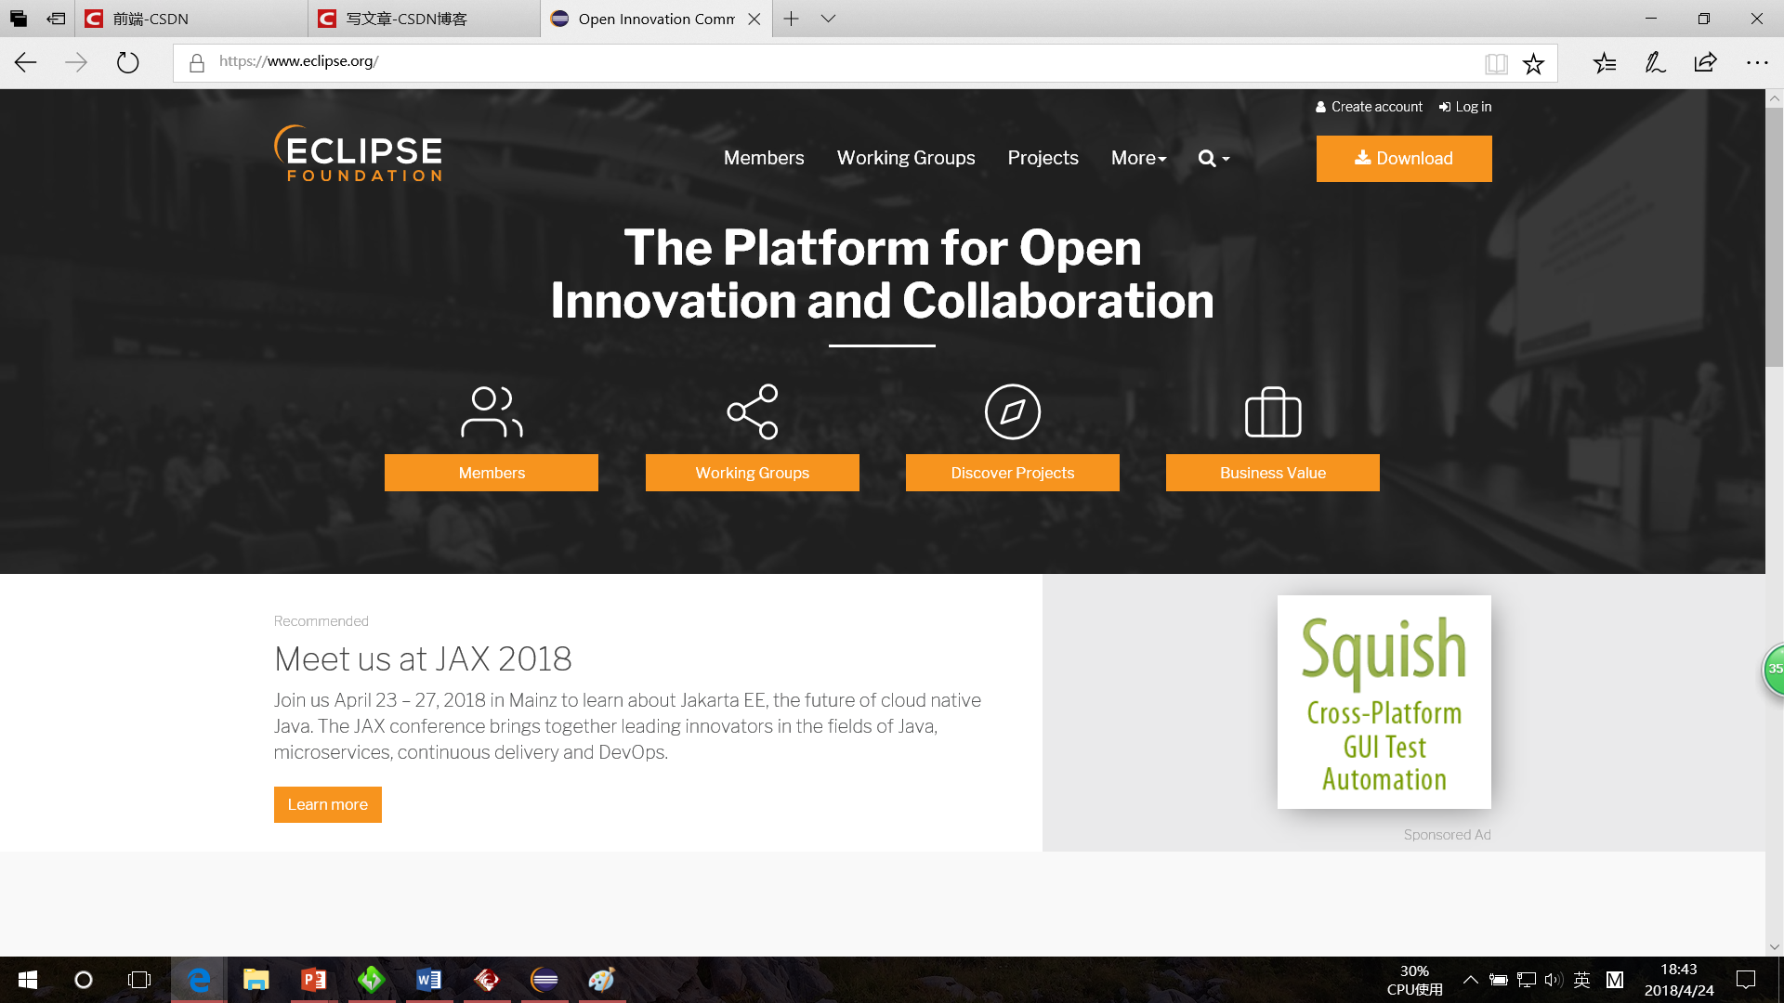Show tabs you've set aside icon
The width and height of the screenshot is (1784, 1003).
19,19
